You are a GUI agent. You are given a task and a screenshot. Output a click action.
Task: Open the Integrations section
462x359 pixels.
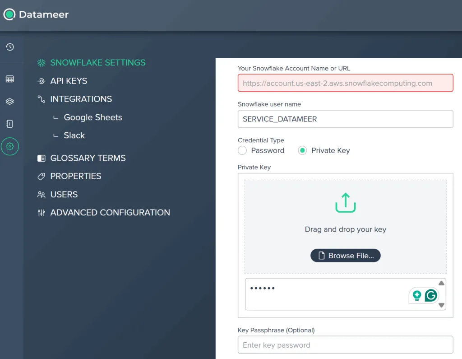(x=81, y=99)
